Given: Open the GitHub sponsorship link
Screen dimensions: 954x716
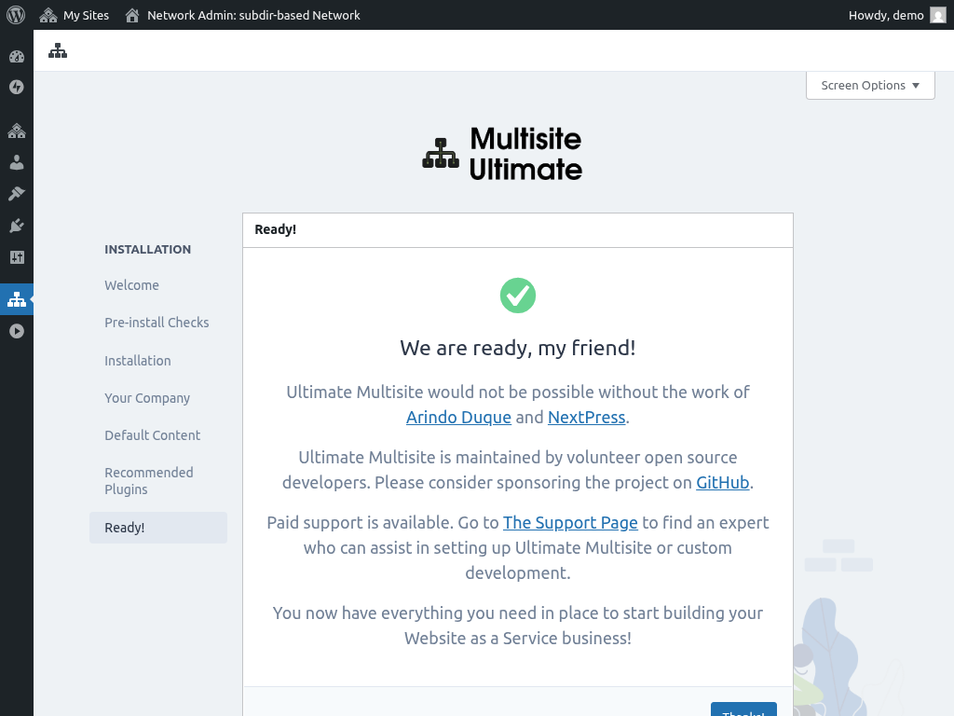Looking at the screenshot, I should coord(722,482).
